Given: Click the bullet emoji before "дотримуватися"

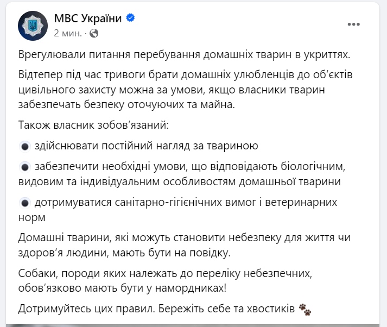Looking at the screenshot, I should pyautogui.click(x=24, y=203).
